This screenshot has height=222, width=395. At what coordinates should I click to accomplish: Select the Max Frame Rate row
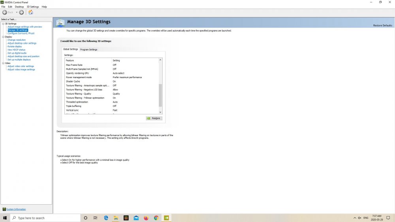click(112, 65)
